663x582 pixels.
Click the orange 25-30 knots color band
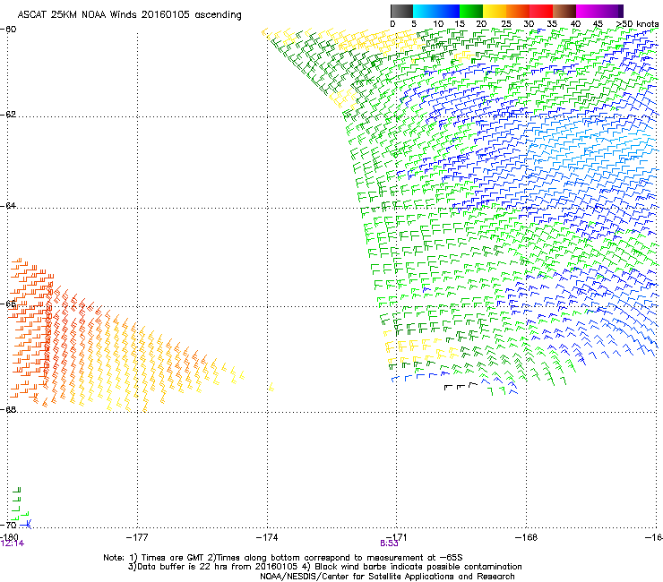(518, 11)
